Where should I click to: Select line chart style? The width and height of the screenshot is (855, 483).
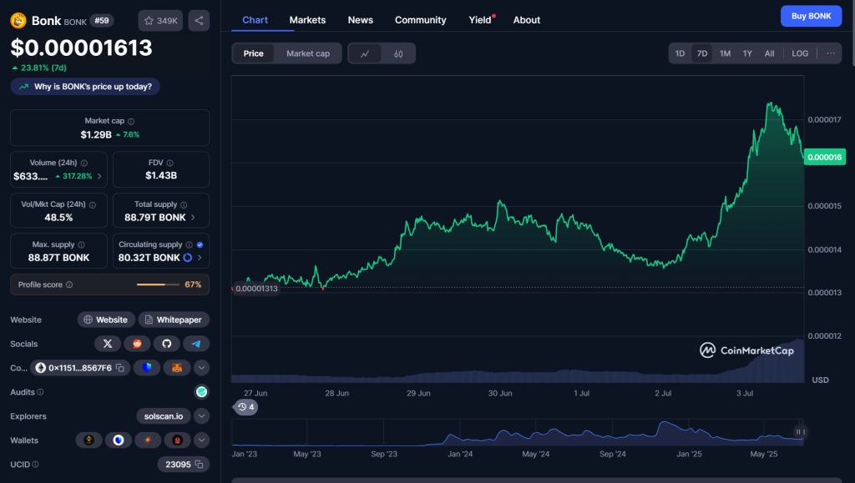365,53
